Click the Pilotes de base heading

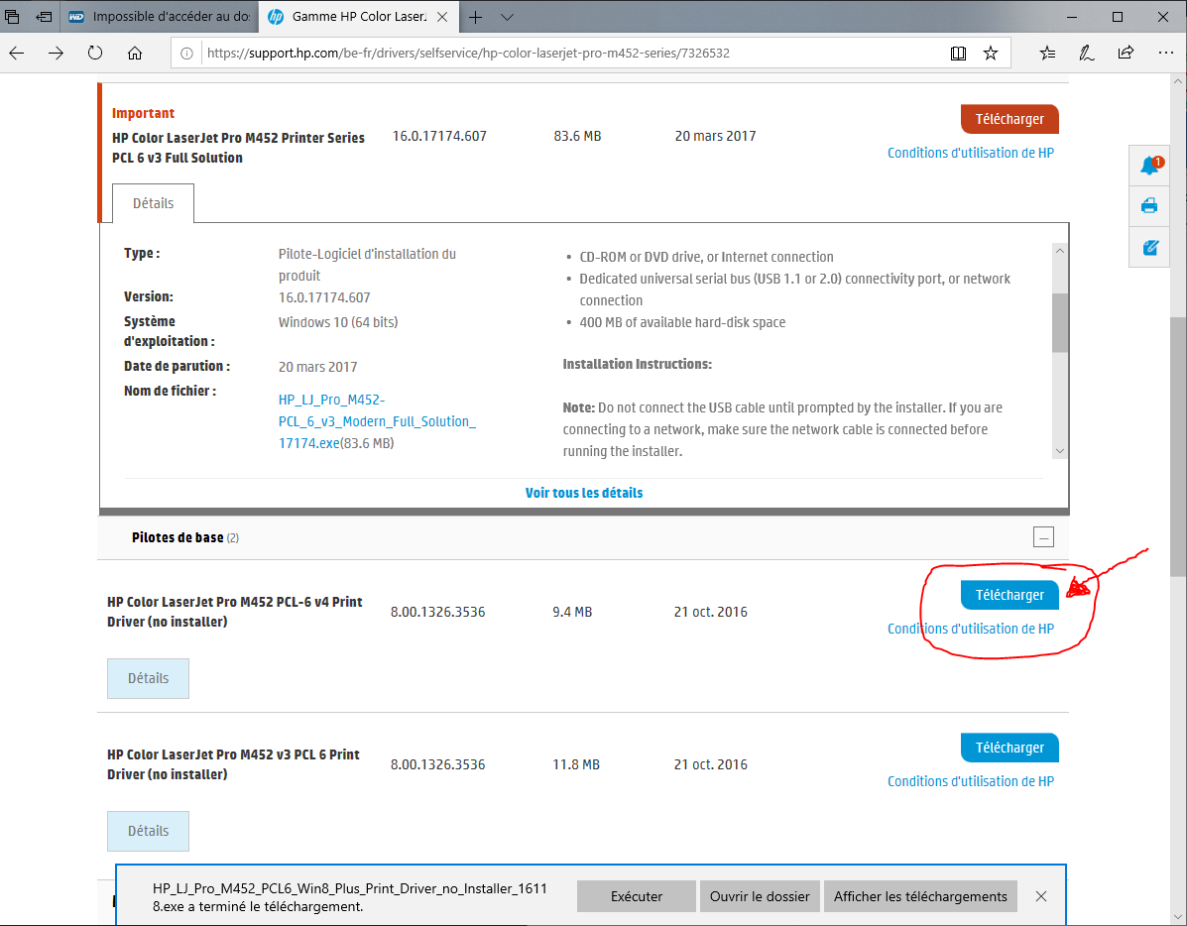coord(178,537)
